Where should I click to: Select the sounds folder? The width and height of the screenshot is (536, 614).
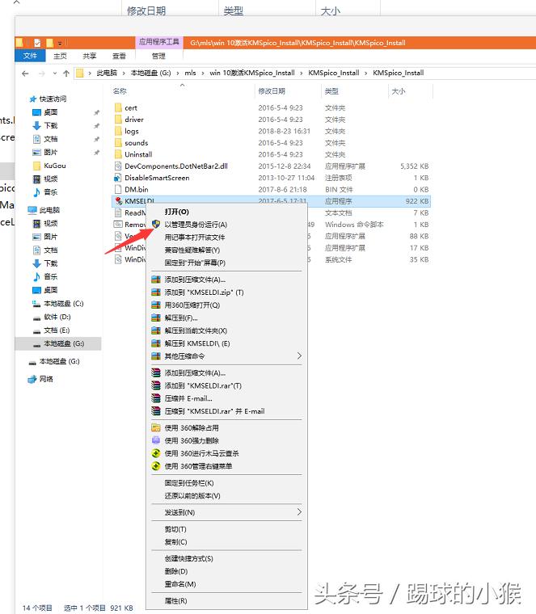point(136,143)
